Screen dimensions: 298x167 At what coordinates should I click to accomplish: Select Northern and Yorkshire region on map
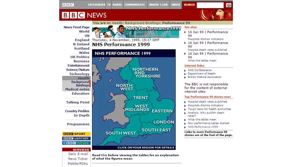click(146, 73)
